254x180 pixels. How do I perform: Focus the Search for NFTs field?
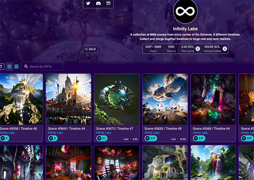[x=42, y=66]
